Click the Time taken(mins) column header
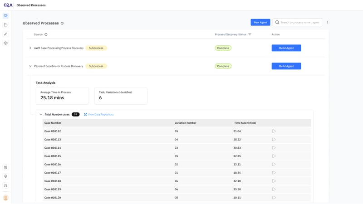 tap(245, 123)
